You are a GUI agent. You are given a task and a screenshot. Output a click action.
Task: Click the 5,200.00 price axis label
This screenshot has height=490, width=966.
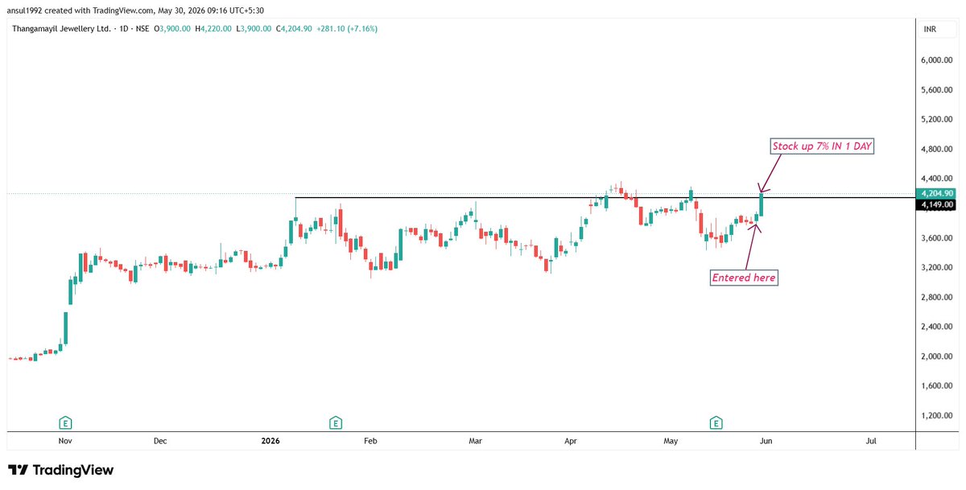pos(938,119)
